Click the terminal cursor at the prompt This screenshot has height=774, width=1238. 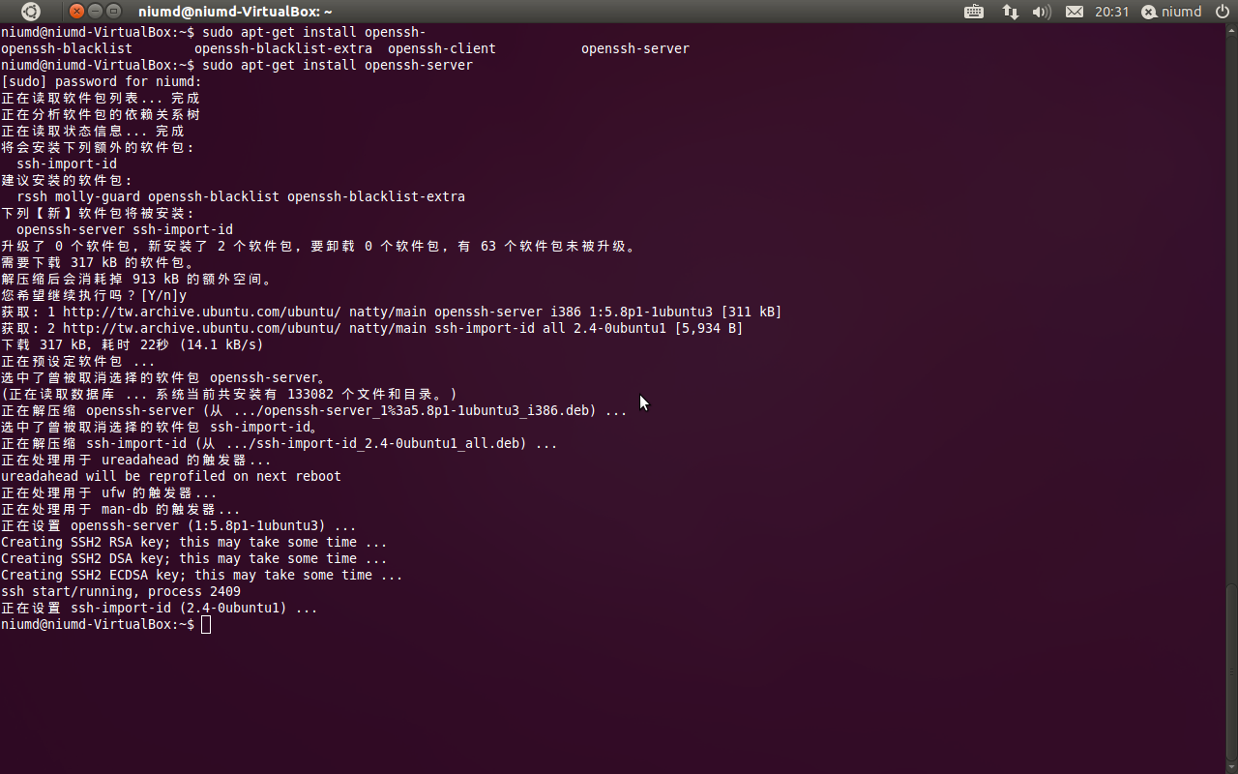coord(206,625)
